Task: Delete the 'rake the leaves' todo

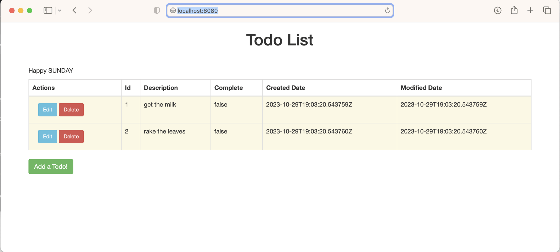Action: (71, 137)
